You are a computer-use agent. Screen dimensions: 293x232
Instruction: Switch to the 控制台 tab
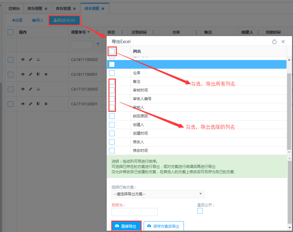coord(14,8)
